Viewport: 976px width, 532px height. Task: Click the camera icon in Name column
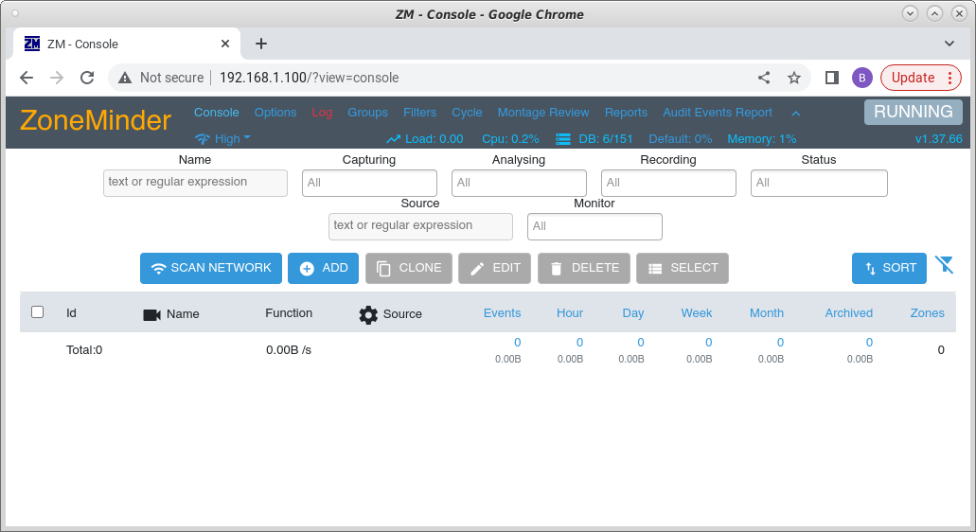click(x=151, y=314)
